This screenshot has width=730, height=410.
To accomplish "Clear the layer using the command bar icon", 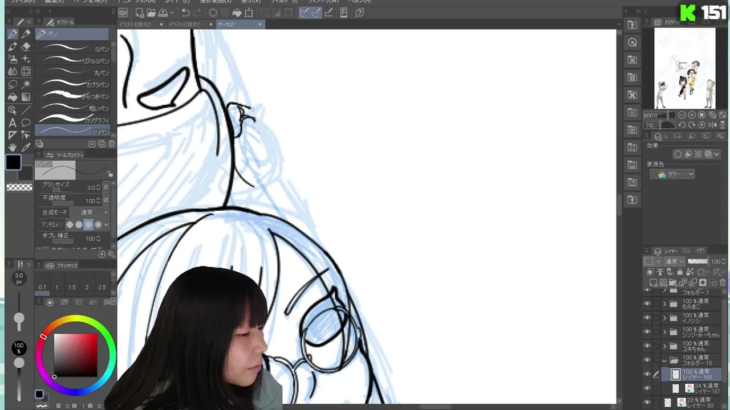I will pos(213,13).
